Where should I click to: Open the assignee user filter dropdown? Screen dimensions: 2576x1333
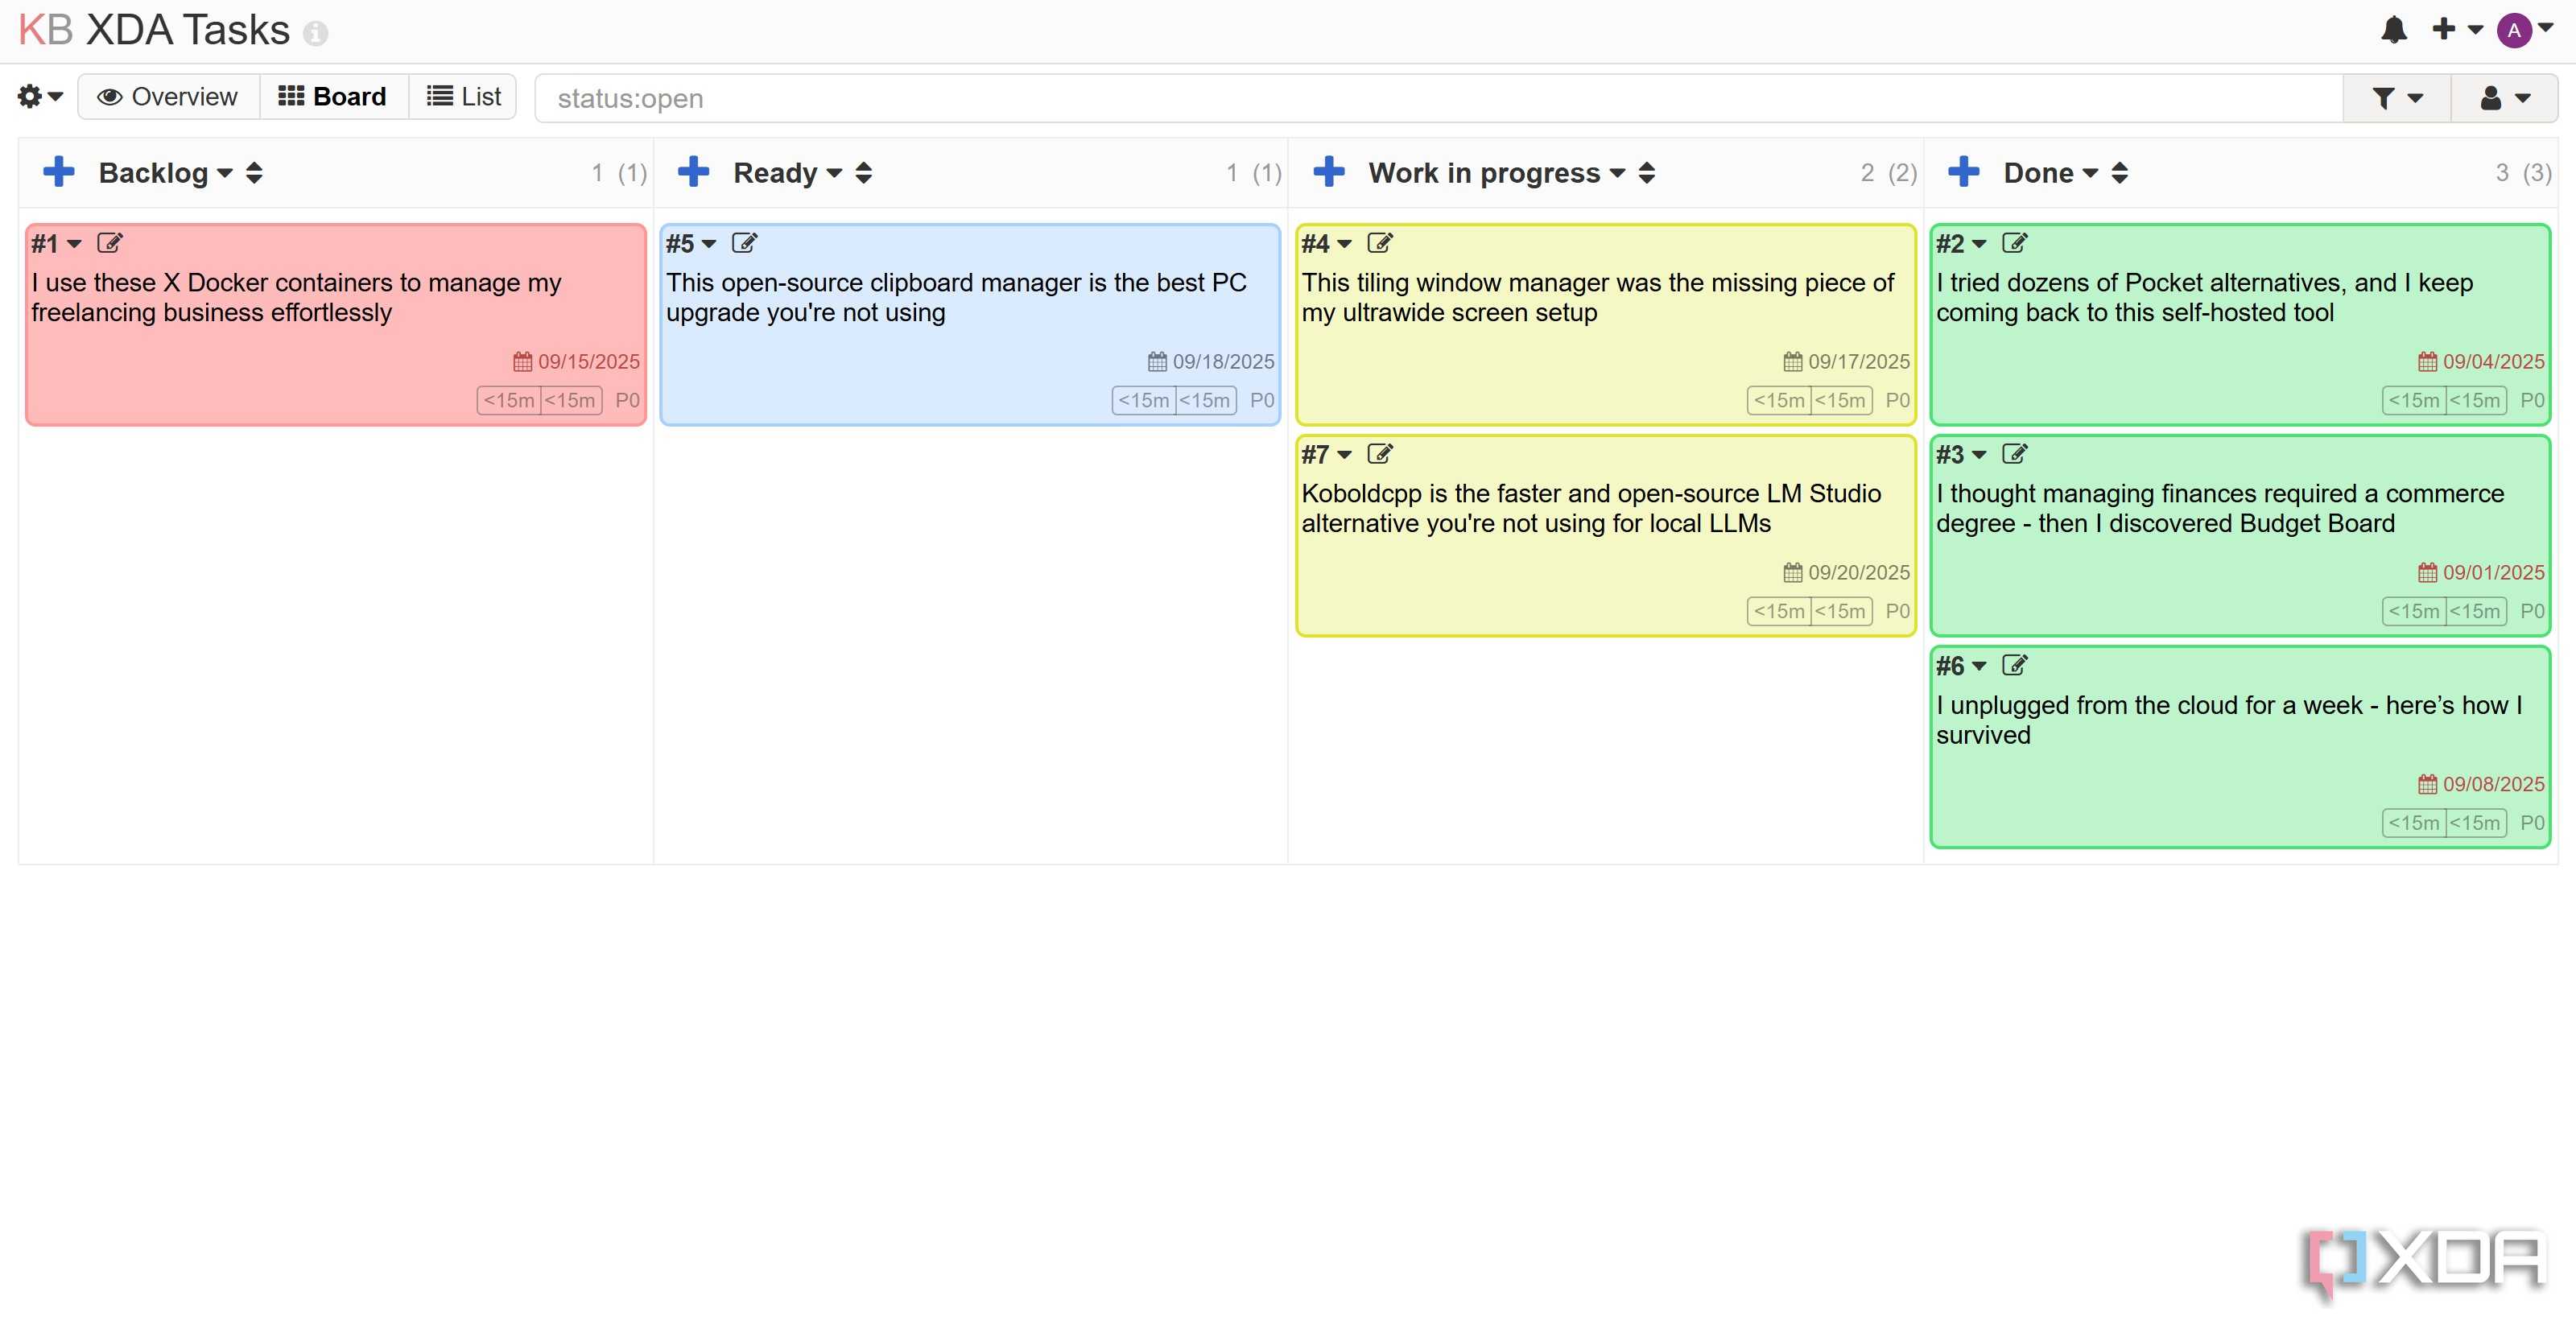[x=2505, y=98]
